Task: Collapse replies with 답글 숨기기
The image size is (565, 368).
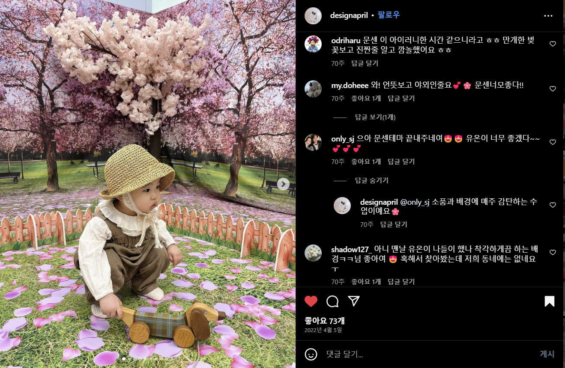Action: pyautogui.click(x=371, y=180)
